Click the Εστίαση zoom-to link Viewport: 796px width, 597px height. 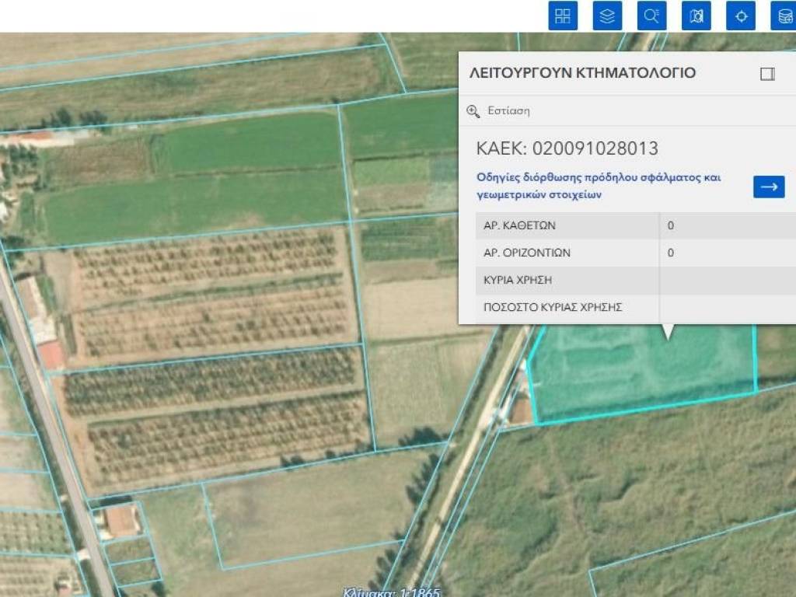(x=508, y=111)
